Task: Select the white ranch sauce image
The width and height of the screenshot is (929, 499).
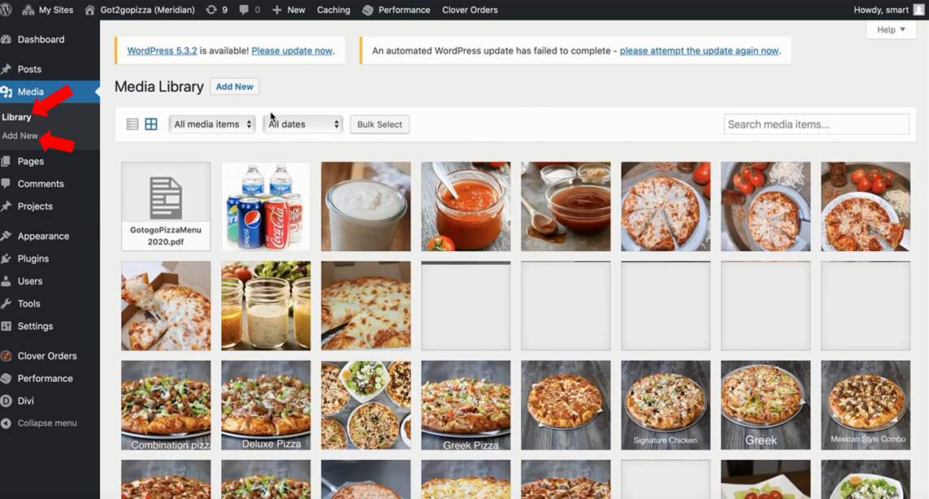Action: click(x=366, y=206)
